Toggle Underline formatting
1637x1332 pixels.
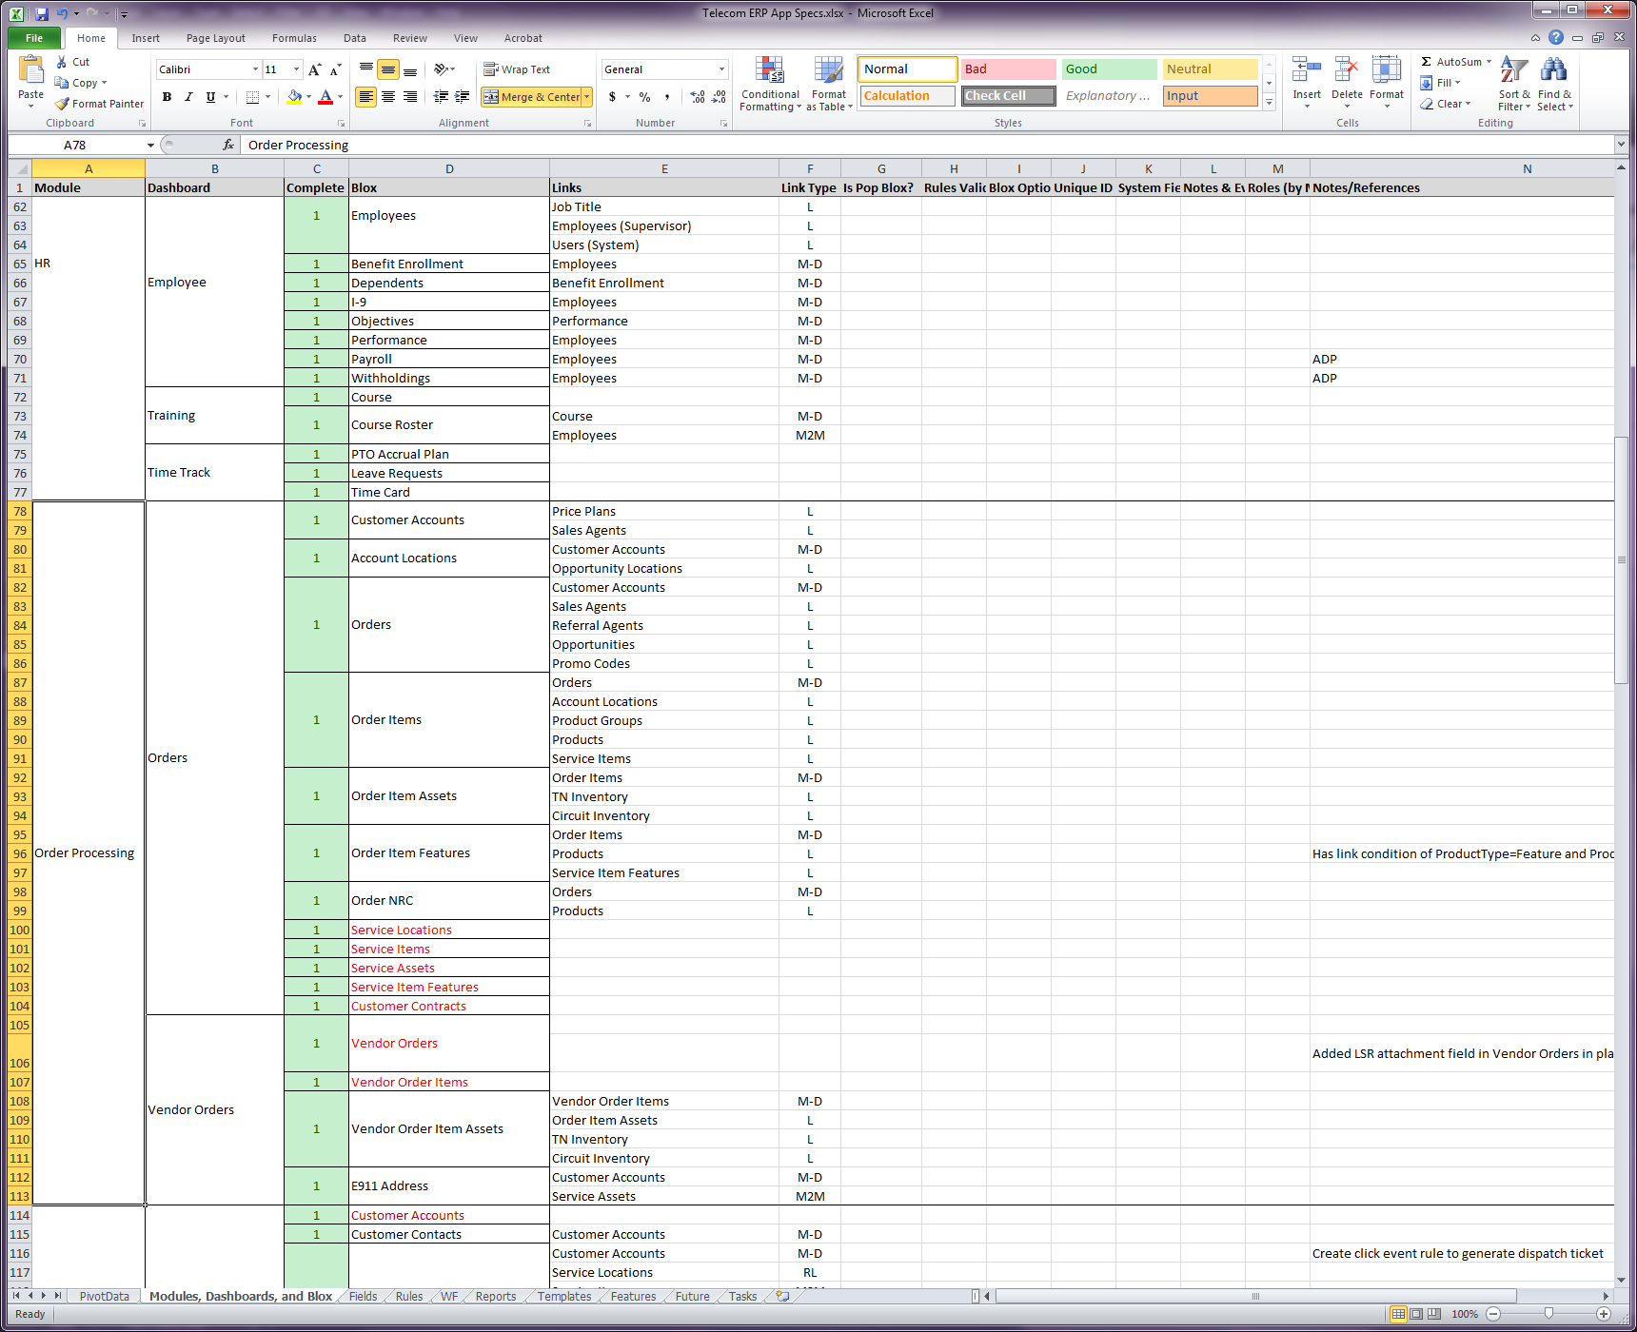click(210, 97)
